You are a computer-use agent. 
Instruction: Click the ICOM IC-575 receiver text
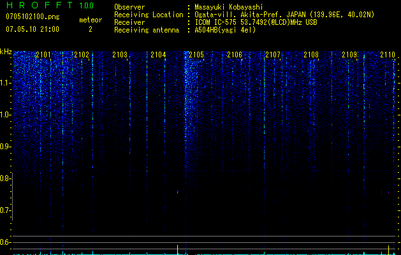pyautogui.click(x=256, y=22)
